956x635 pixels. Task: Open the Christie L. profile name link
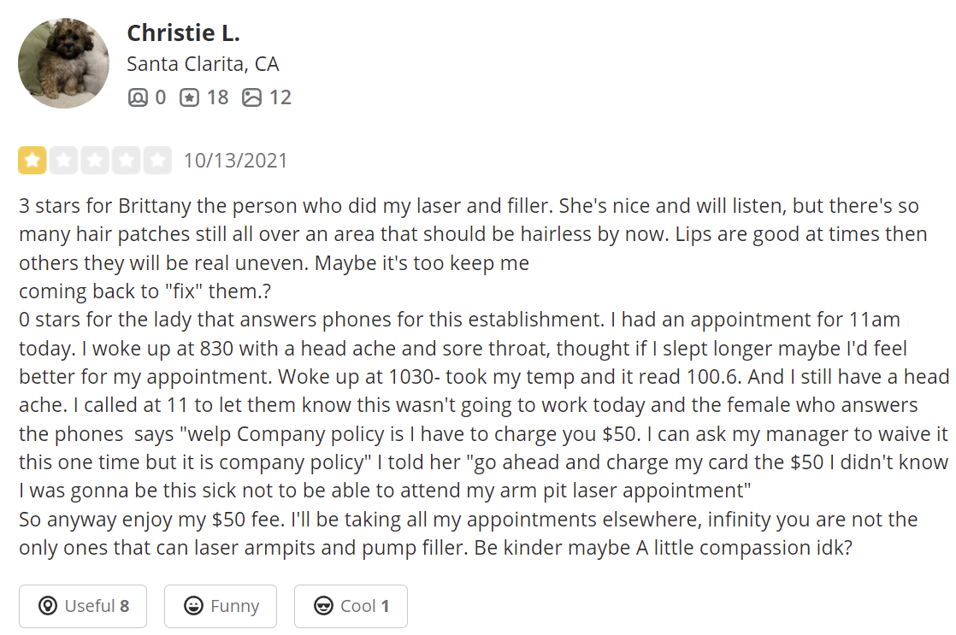184,33
